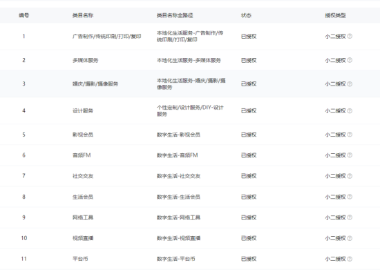This screenshot has width=380, height=274.
Task: Click the 类目名称全路径 column header
Action: tap(175, 15)
